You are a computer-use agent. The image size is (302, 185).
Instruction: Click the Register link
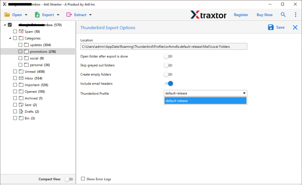(x=241, y=15)
